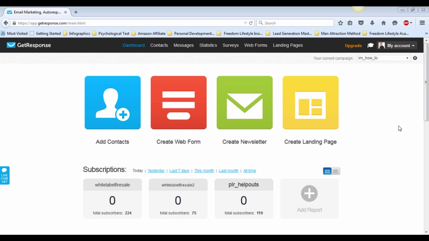Open the Contacts menu
429x241 pixels.
159,45
